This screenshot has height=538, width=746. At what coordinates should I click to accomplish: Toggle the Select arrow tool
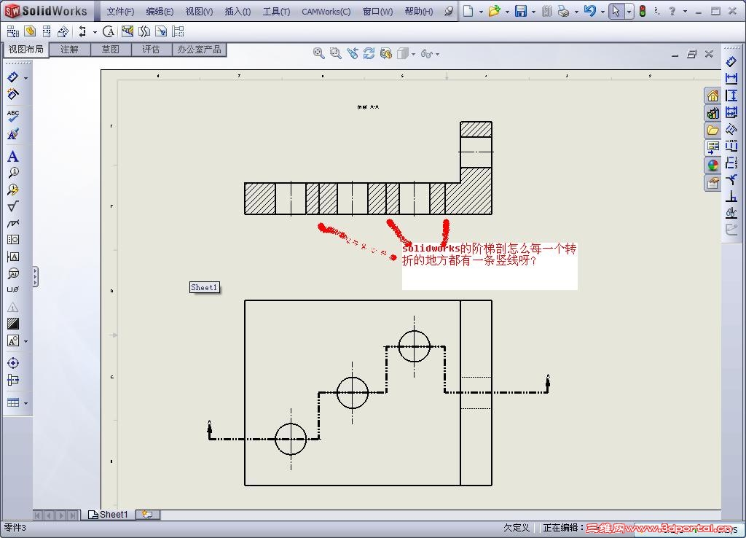(x=616, y=11)
